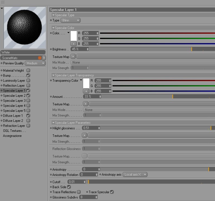
Task: Disable the Trace Specular checkbox
Action: pyautogui.click(x=112, y=192)
